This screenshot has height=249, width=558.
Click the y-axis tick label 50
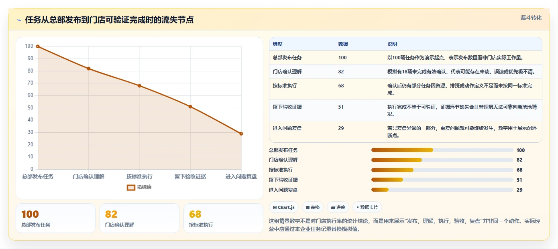click(x=30, y=108)
